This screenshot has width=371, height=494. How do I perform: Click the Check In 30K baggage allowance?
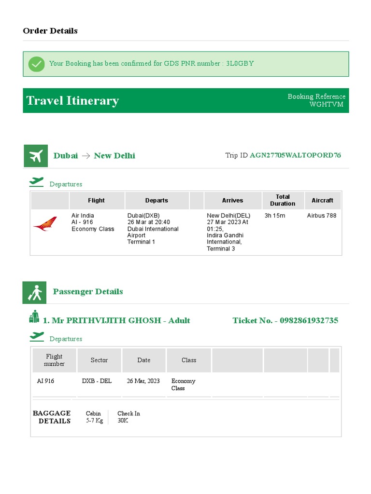point(128,417)
